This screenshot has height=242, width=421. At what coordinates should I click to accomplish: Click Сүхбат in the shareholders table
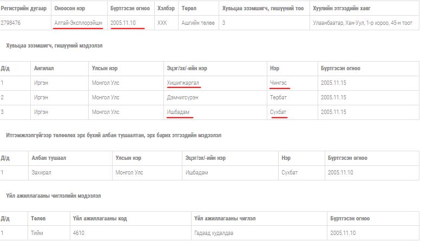point(278,112)
